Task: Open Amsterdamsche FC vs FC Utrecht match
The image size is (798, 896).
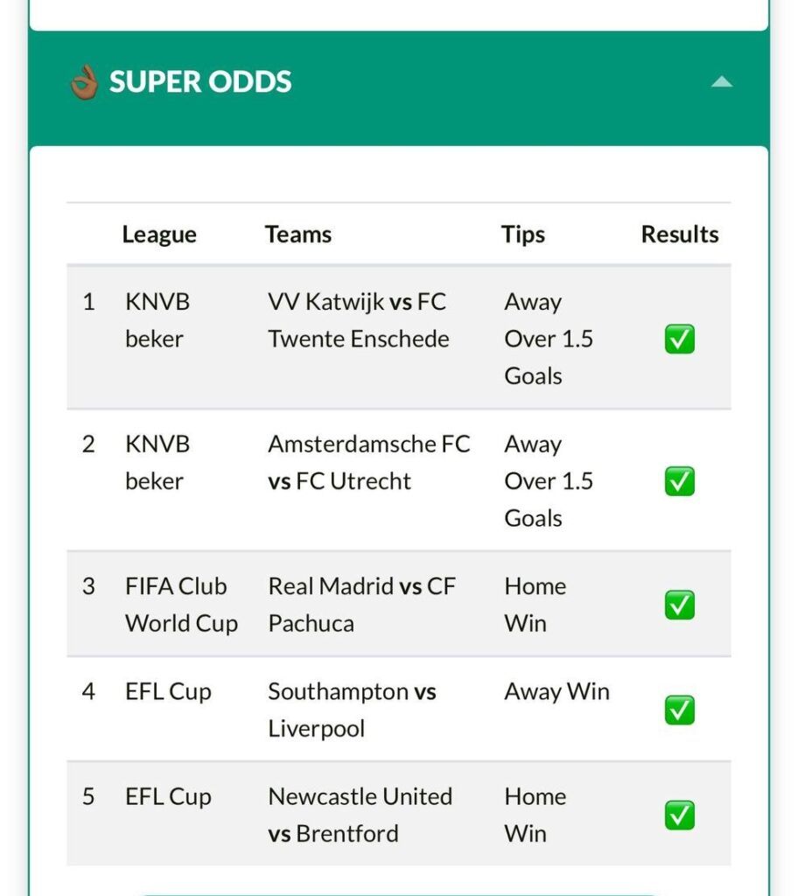Action: (x=368, y=462)
